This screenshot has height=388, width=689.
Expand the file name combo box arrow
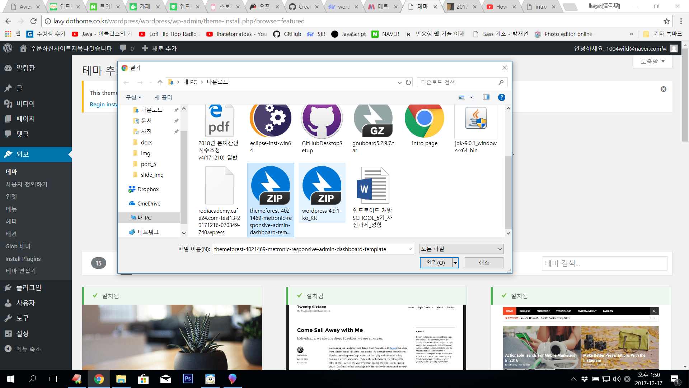pyautogui.click(x=410, y=249)
